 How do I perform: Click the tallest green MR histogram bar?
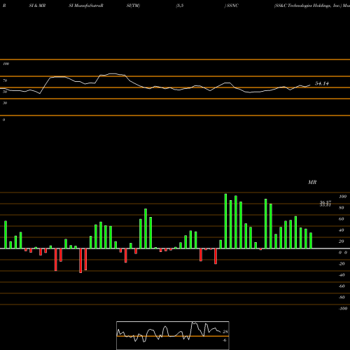225,221
